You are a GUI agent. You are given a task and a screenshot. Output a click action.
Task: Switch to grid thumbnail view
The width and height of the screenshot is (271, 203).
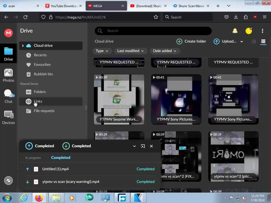pyautogui.click(x=263, y=41)
